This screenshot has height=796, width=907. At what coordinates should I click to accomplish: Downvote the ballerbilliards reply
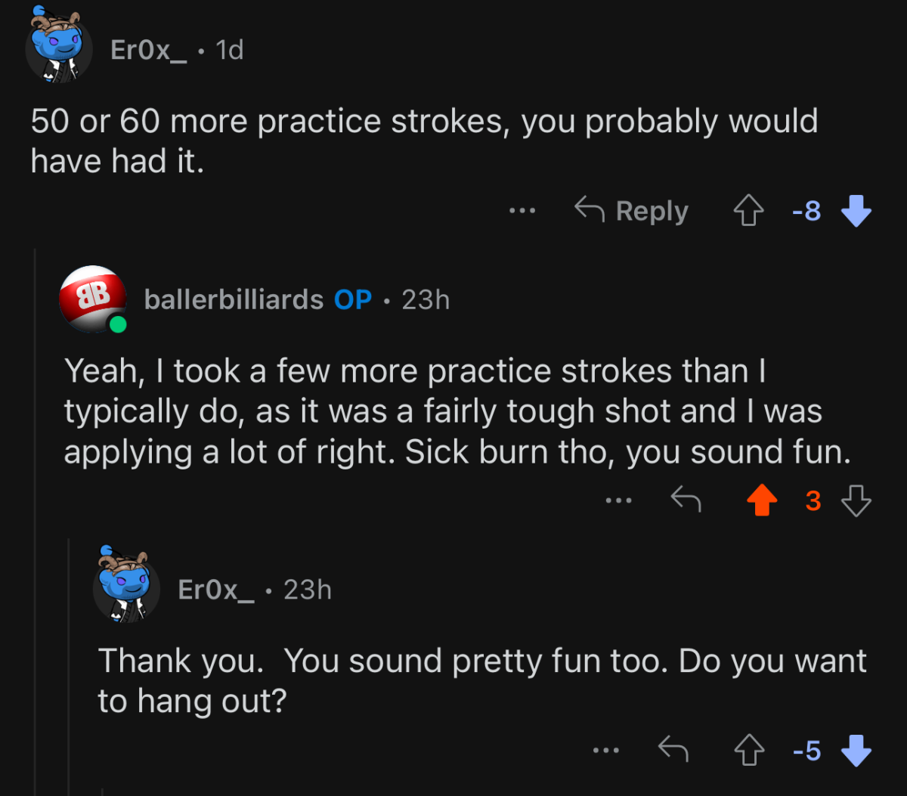pyautogui.click(x=856, y=500)
